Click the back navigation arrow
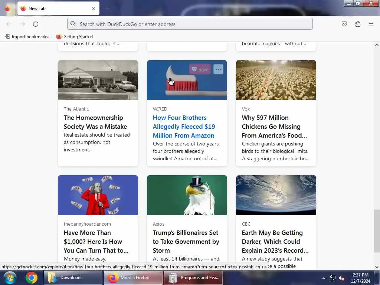 (9, 24)
